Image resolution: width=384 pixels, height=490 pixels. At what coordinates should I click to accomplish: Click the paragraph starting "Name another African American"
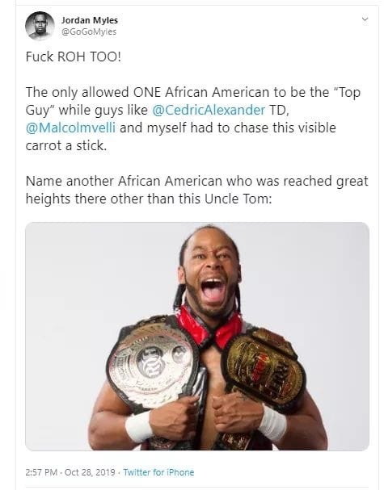tap(197, 190)
